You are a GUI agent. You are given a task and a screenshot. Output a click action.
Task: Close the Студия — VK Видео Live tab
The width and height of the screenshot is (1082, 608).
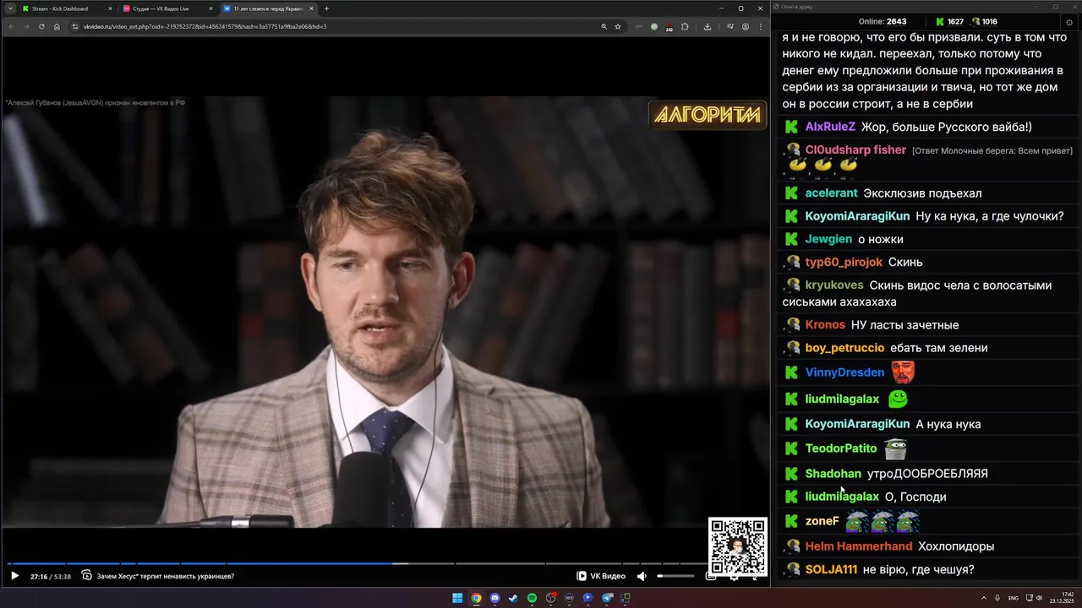coord(210,8)
